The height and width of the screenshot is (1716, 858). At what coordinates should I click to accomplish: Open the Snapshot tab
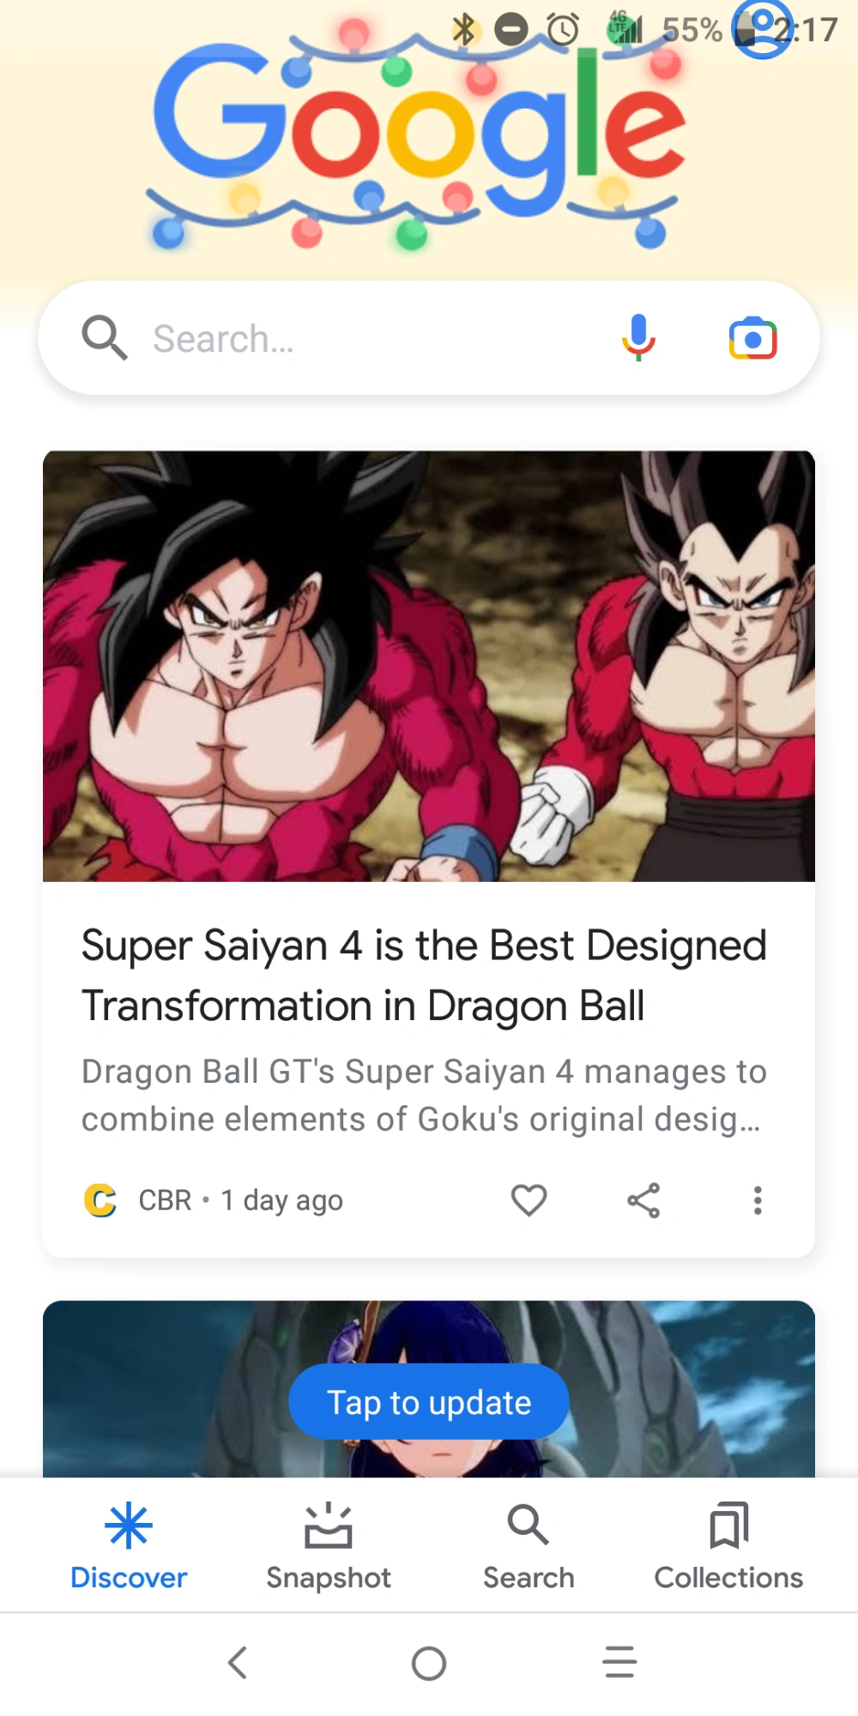[x=329, y=1546]
